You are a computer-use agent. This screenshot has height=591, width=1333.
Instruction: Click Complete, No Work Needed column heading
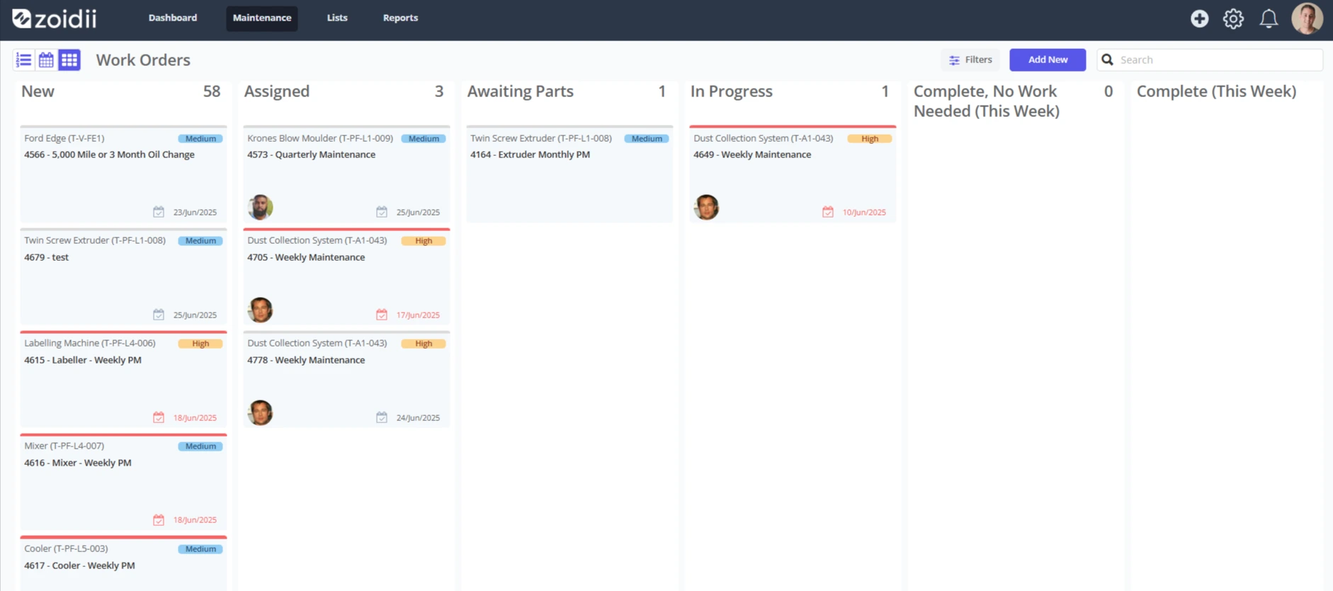987,101
